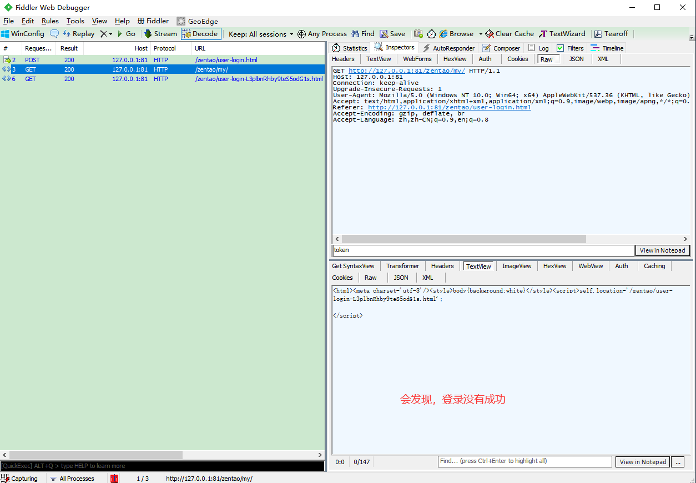Open the response Caching tab
Screen dimensions: 696x483
[654, 266]
